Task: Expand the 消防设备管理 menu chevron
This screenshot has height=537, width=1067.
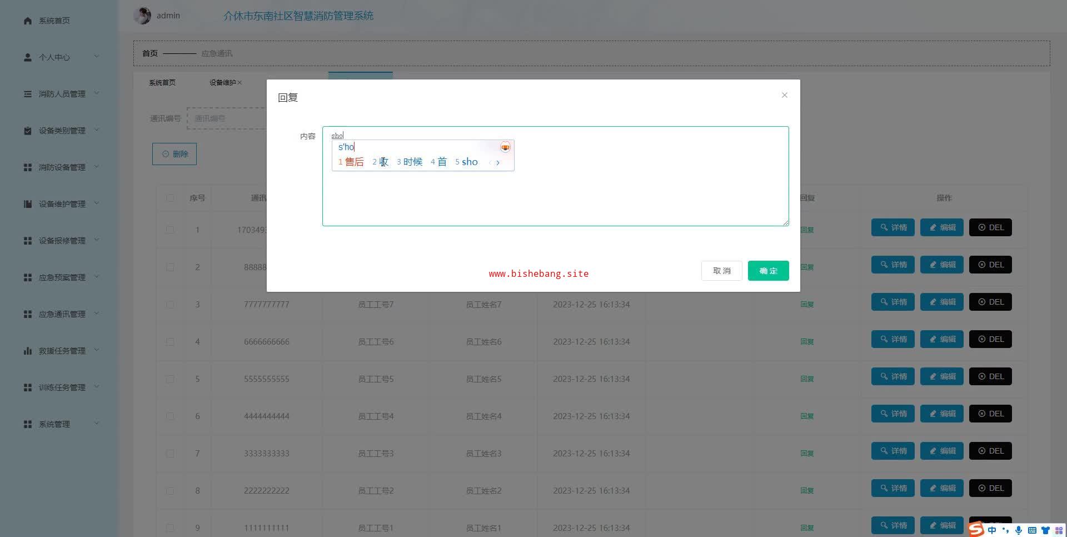Action: pos(97,166)
